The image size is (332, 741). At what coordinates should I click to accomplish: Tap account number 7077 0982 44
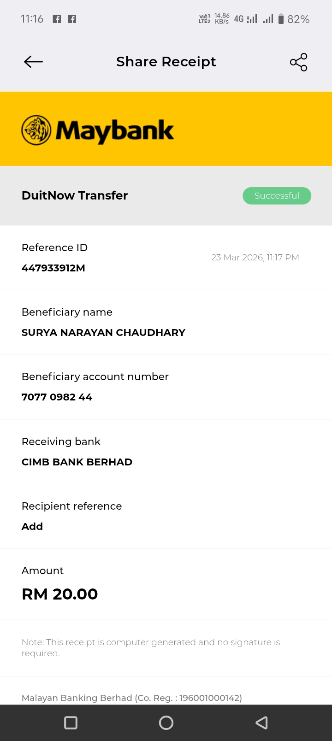[x=57, y=397]
